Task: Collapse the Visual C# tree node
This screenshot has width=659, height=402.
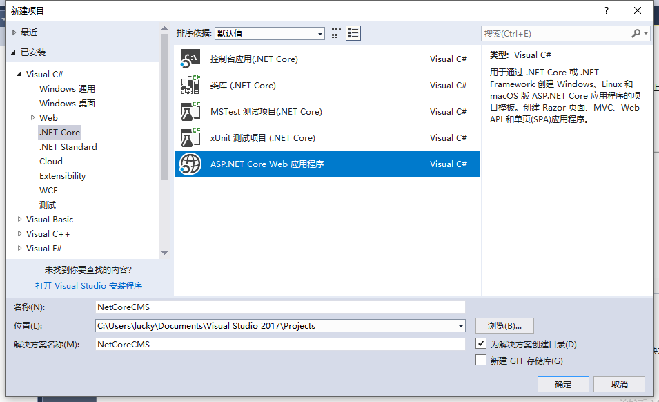Action: tap(19, 74)
